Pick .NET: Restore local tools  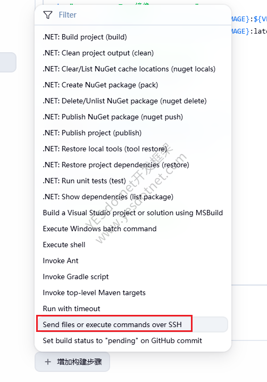133,149
